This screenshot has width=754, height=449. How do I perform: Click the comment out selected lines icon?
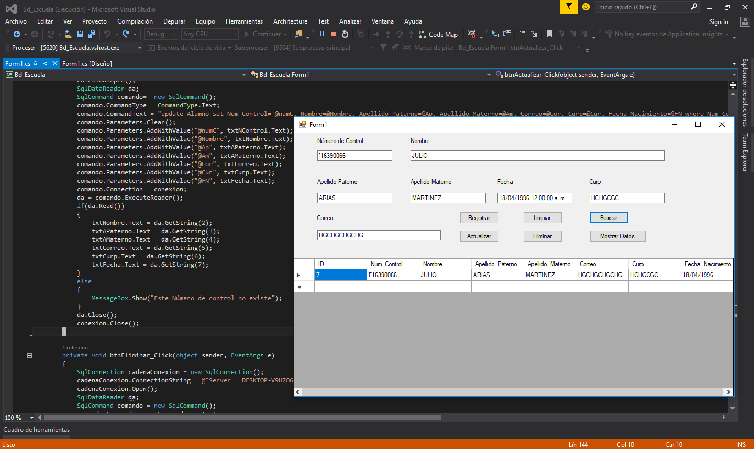[523, 34]
